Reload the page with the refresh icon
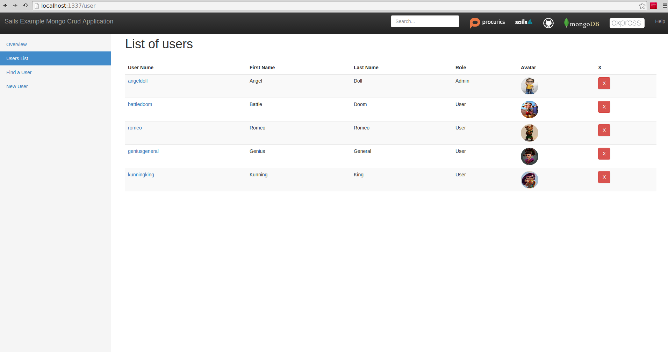Image resolution: width=668 pixels, height=352 pixels. tap(25, 6)
